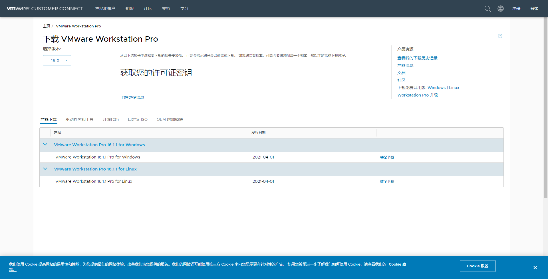548x279 pixels.
Task: Click Windows free trial link
Action: pos(437,88)
